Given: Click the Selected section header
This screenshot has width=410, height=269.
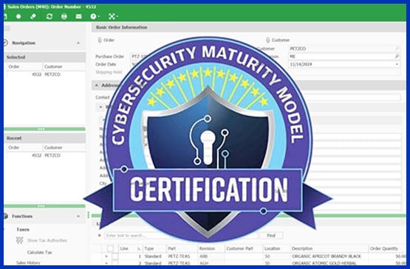Looking at the screenshot, I should [45, 57].
